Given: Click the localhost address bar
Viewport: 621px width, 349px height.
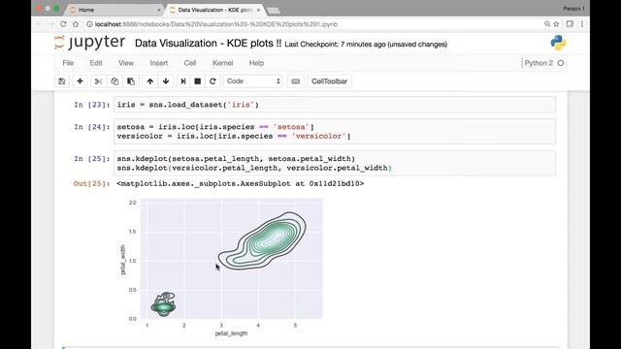Looking at the screenshot, I should [x=312, y=24].
